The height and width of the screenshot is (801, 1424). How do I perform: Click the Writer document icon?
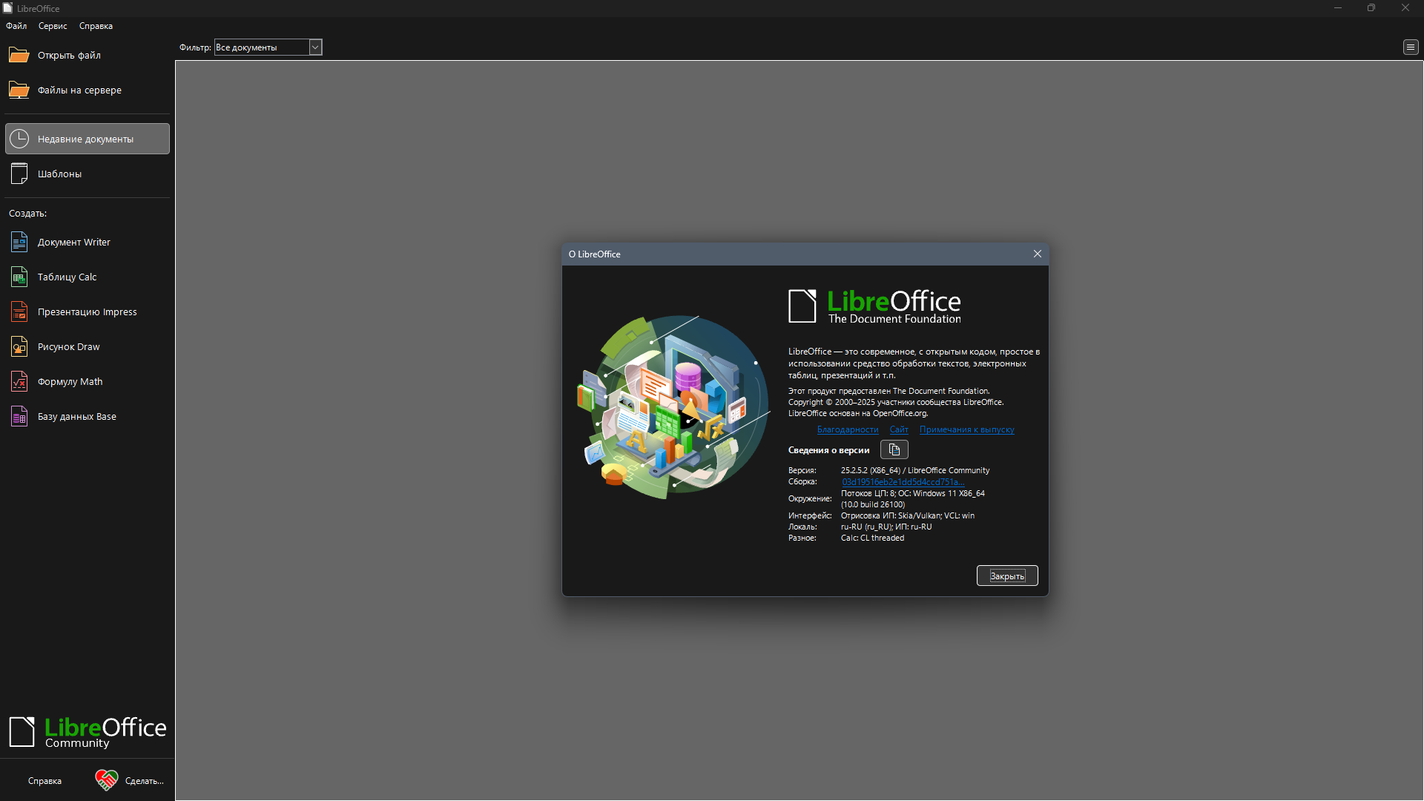click(x=19, y=242)
